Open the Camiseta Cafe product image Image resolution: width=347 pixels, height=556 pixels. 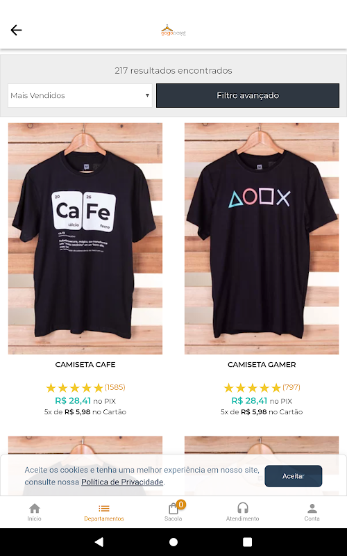click(x=85, y=238)
